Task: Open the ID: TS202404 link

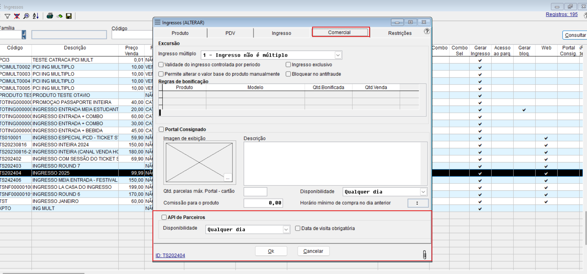Action: (170, 255)
